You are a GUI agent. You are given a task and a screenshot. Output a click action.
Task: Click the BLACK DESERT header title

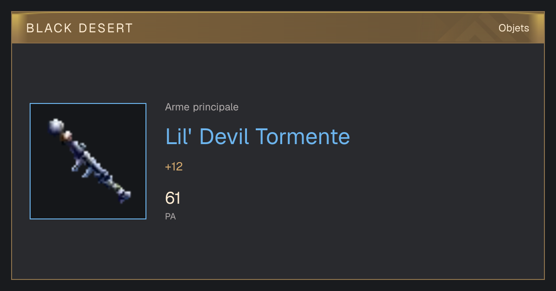[x=80, y=28]
